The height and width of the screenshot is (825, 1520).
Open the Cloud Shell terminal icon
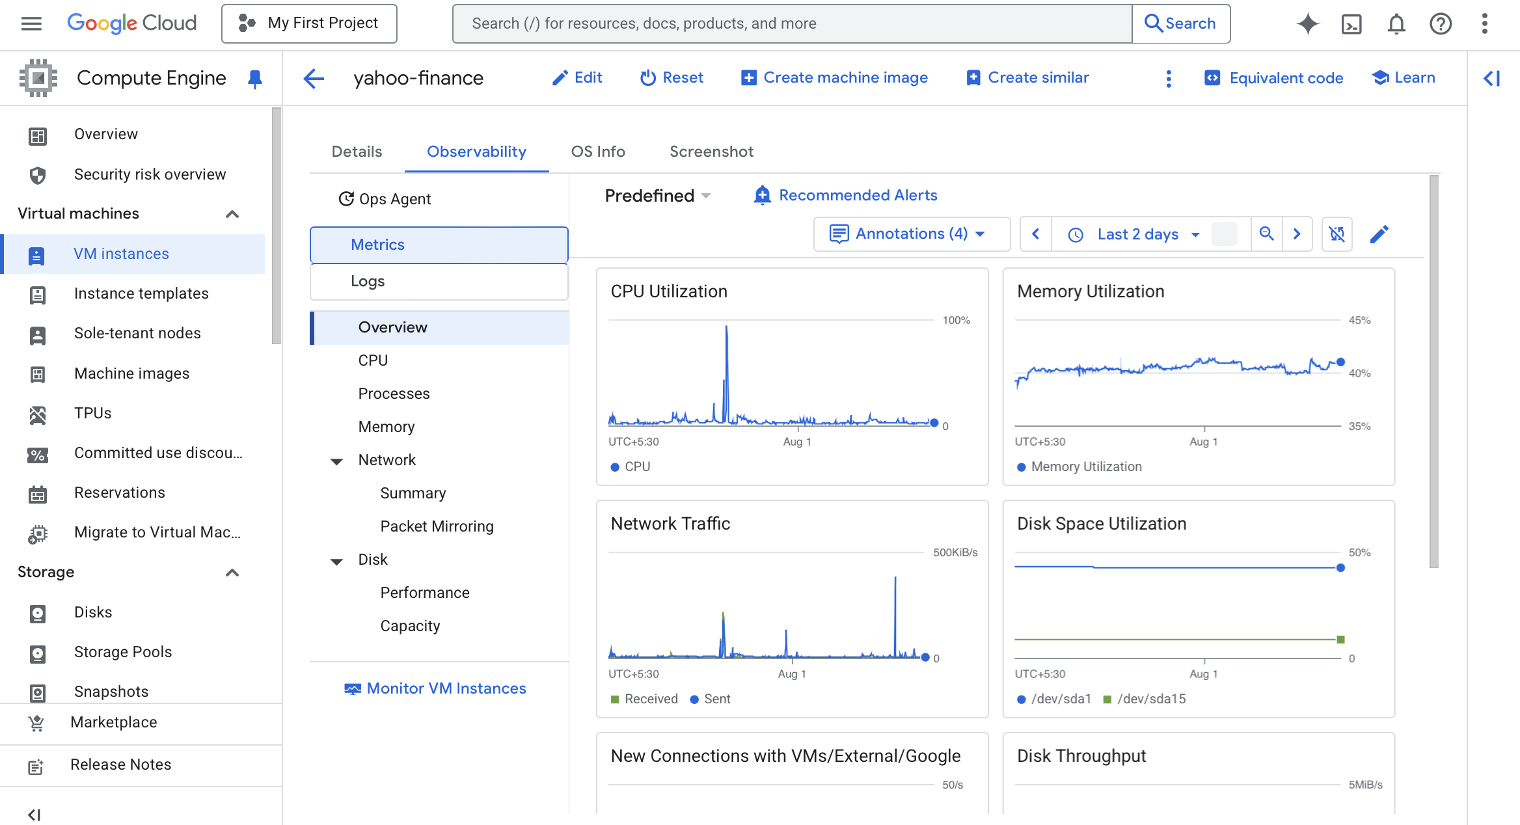(1351, 24)
